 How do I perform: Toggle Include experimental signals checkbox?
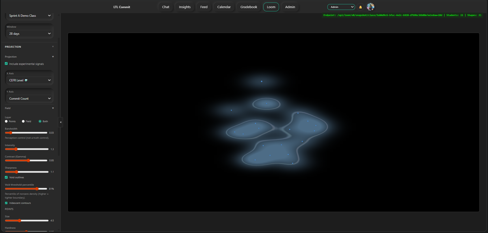6,64
